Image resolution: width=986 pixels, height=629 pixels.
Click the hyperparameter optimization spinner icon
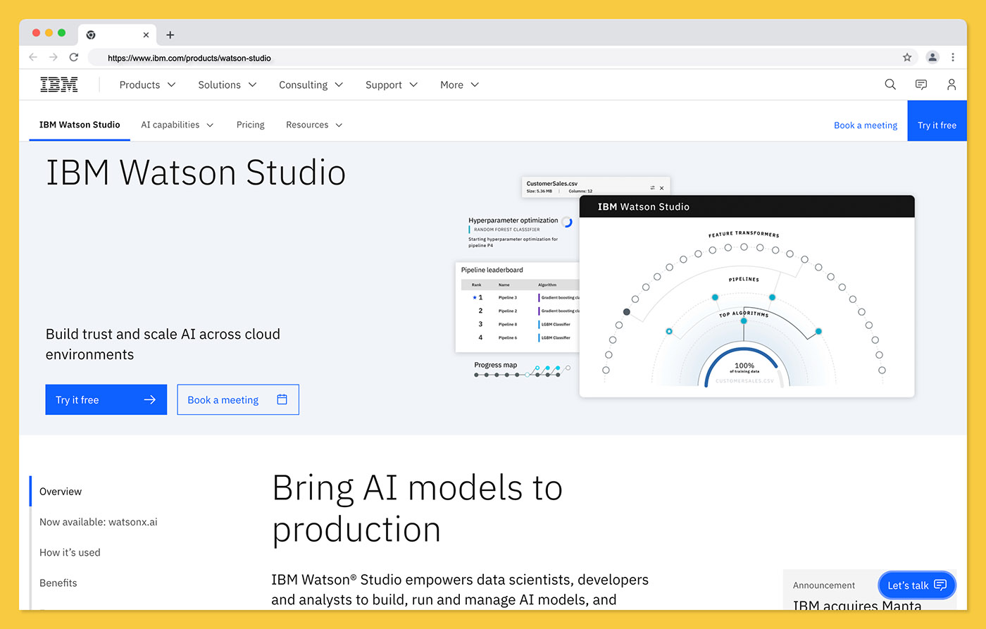tap(567, 222)
